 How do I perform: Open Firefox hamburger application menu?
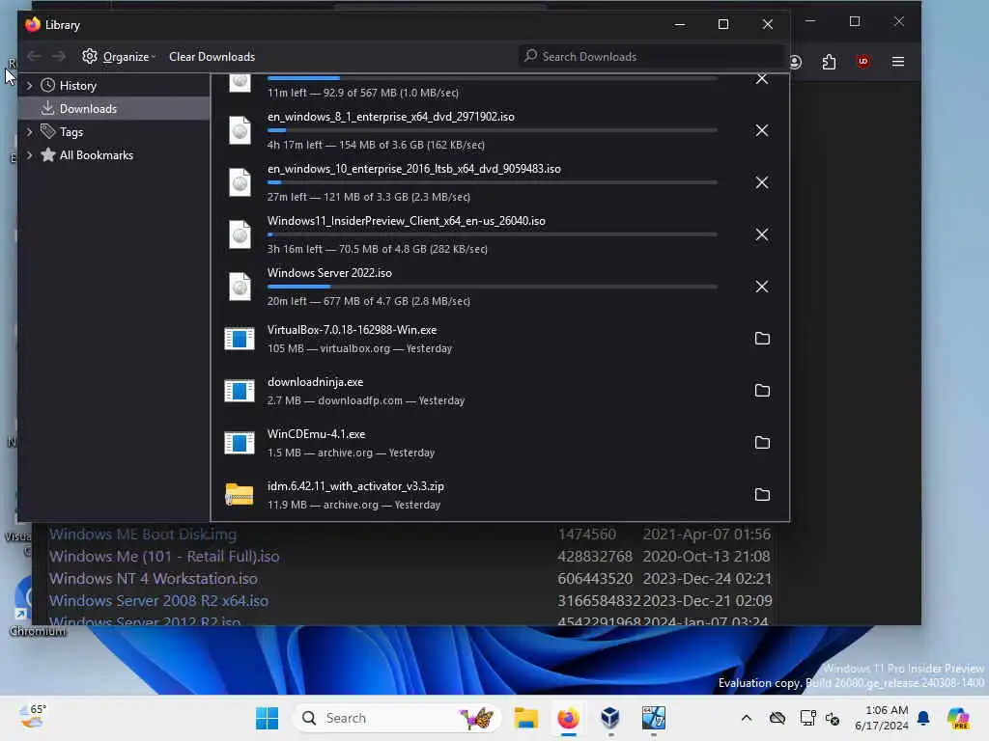898,62
